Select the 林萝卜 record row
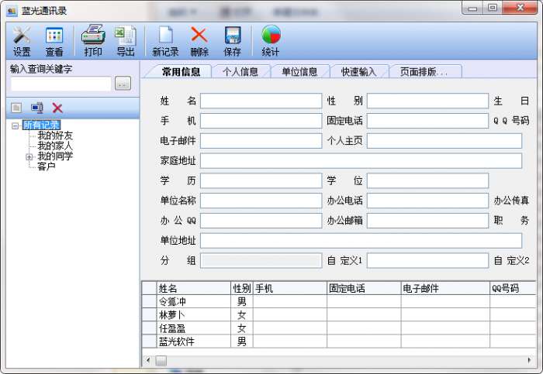The height and width of the screenshot is (374, 543). coord(339,315)
